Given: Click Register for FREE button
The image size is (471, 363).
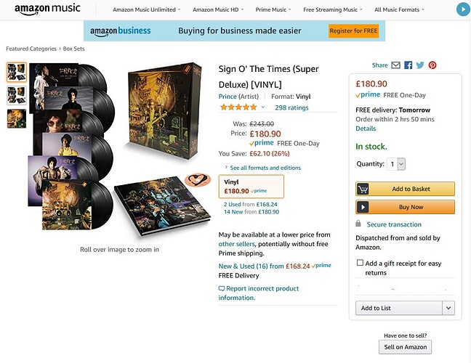Looking at the screenshot, I should tap(353, 30).
